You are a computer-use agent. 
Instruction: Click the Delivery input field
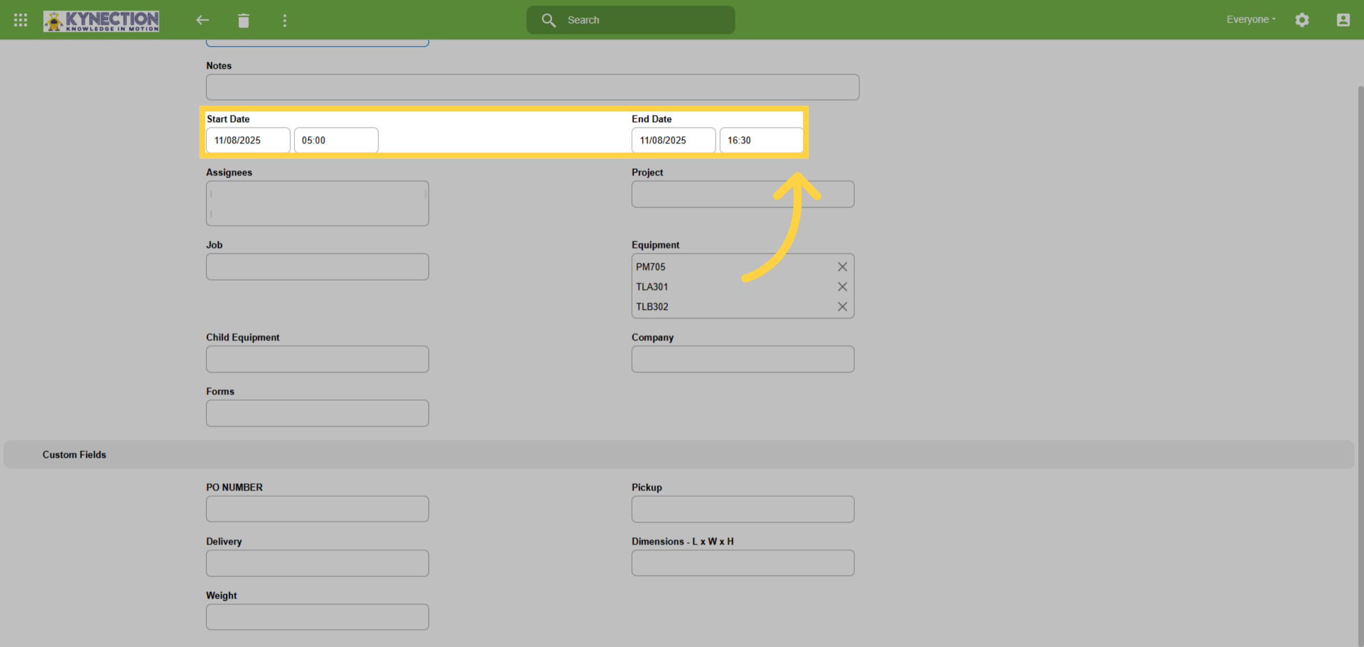click(317, 563)
